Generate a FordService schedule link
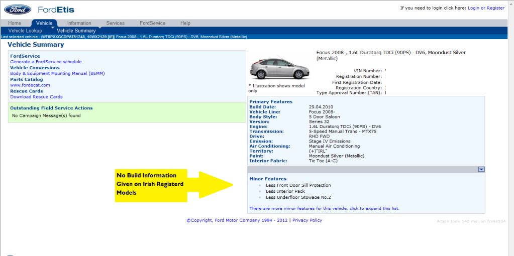 (46, 62)
